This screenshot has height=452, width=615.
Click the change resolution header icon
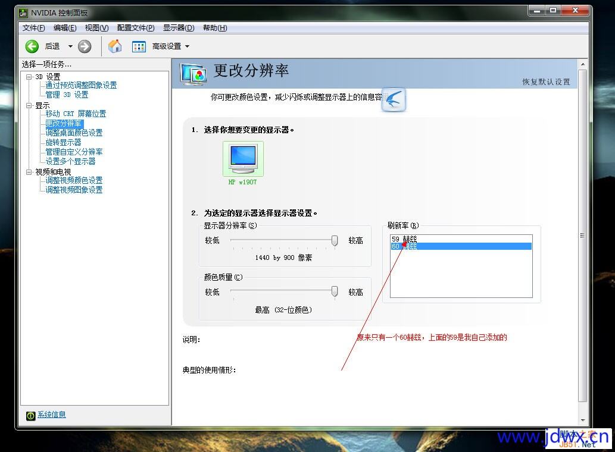[193, 74]
